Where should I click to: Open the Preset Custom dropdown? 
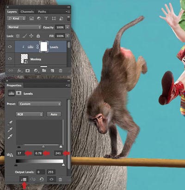40,104
